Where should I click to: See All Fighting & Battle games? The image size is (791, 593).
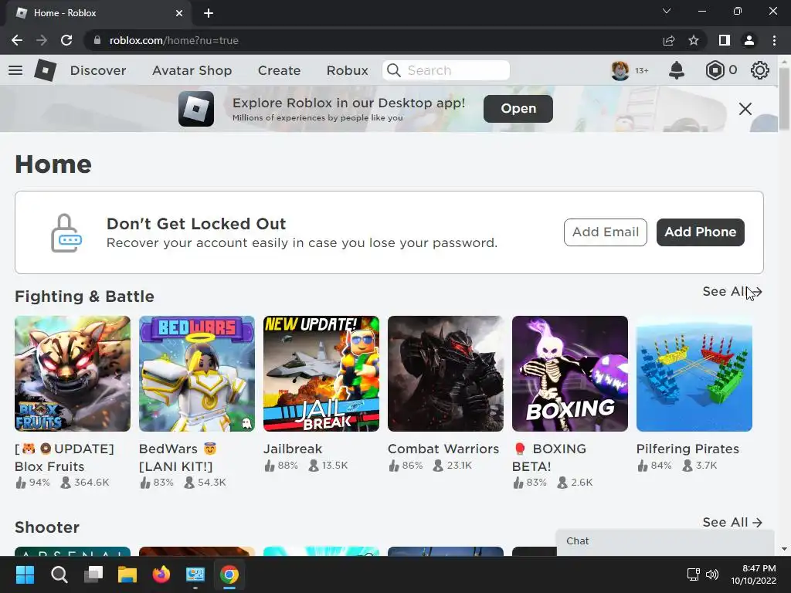[x=732, y=291]
